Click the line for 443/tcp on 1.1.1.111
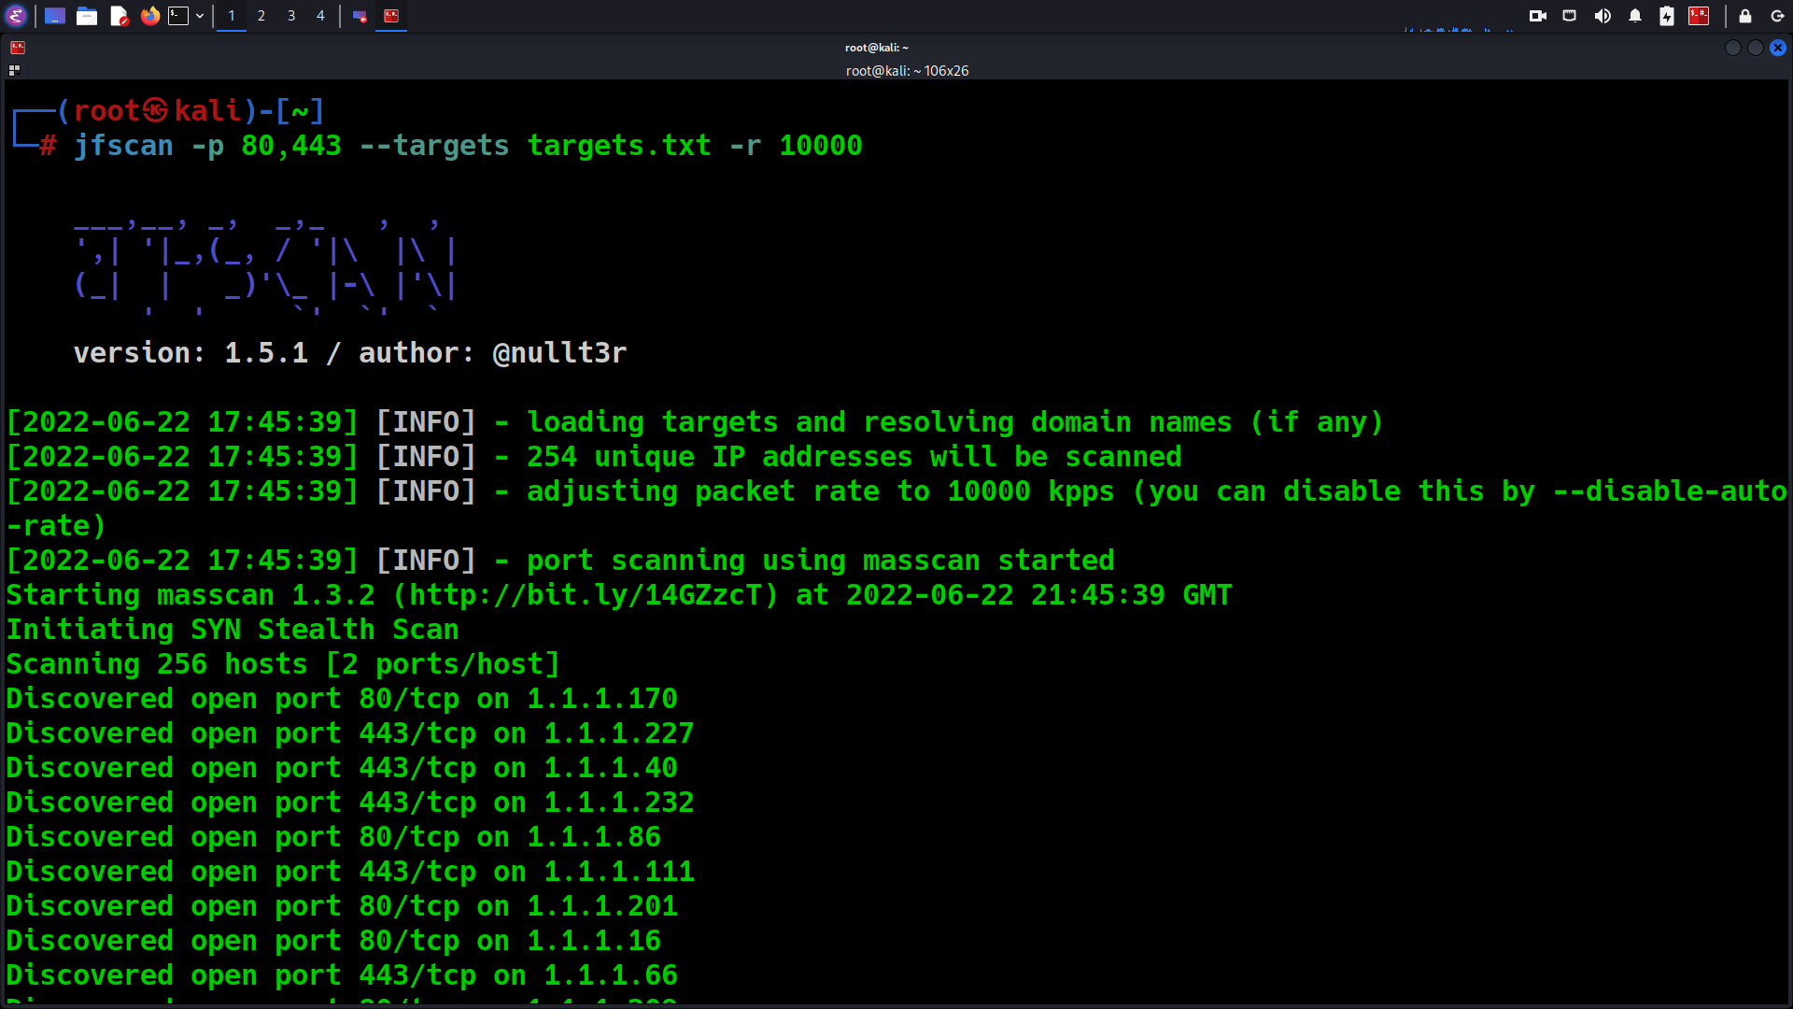 point(350,872)
